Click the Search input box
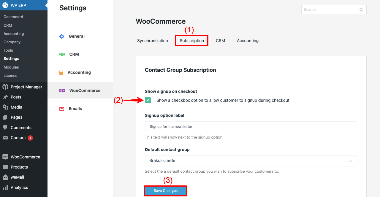Screen dimensions: 380x197 tap(330, 9)
